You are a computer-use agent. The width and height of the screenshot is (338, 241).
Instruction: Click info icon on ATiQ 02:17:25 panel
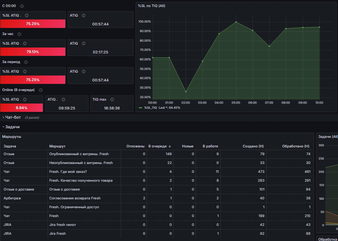84,43
